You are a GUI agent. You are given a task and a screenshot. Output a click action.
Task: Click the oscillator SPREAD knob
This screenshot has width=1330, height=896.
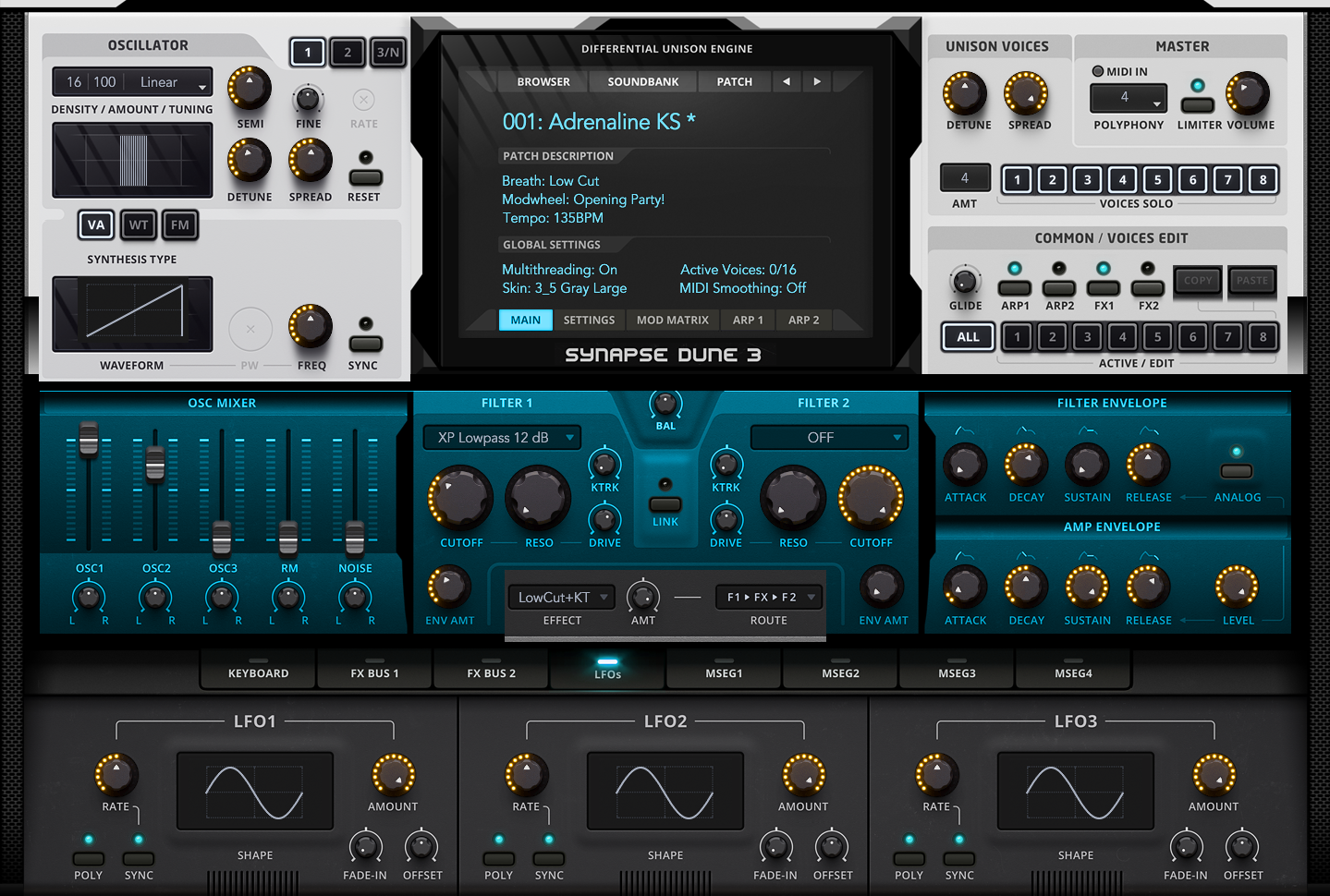[x=311, y=161]
